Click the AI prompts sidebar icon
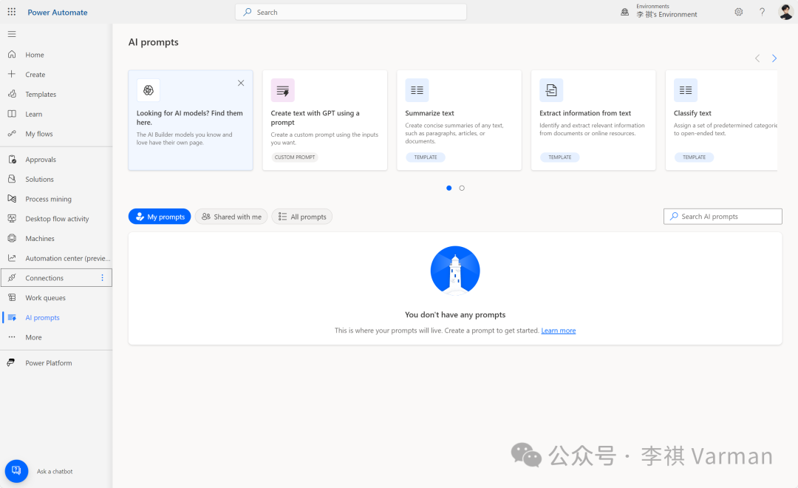Screen dimensions: 798x488 click(x=12, y=317)
